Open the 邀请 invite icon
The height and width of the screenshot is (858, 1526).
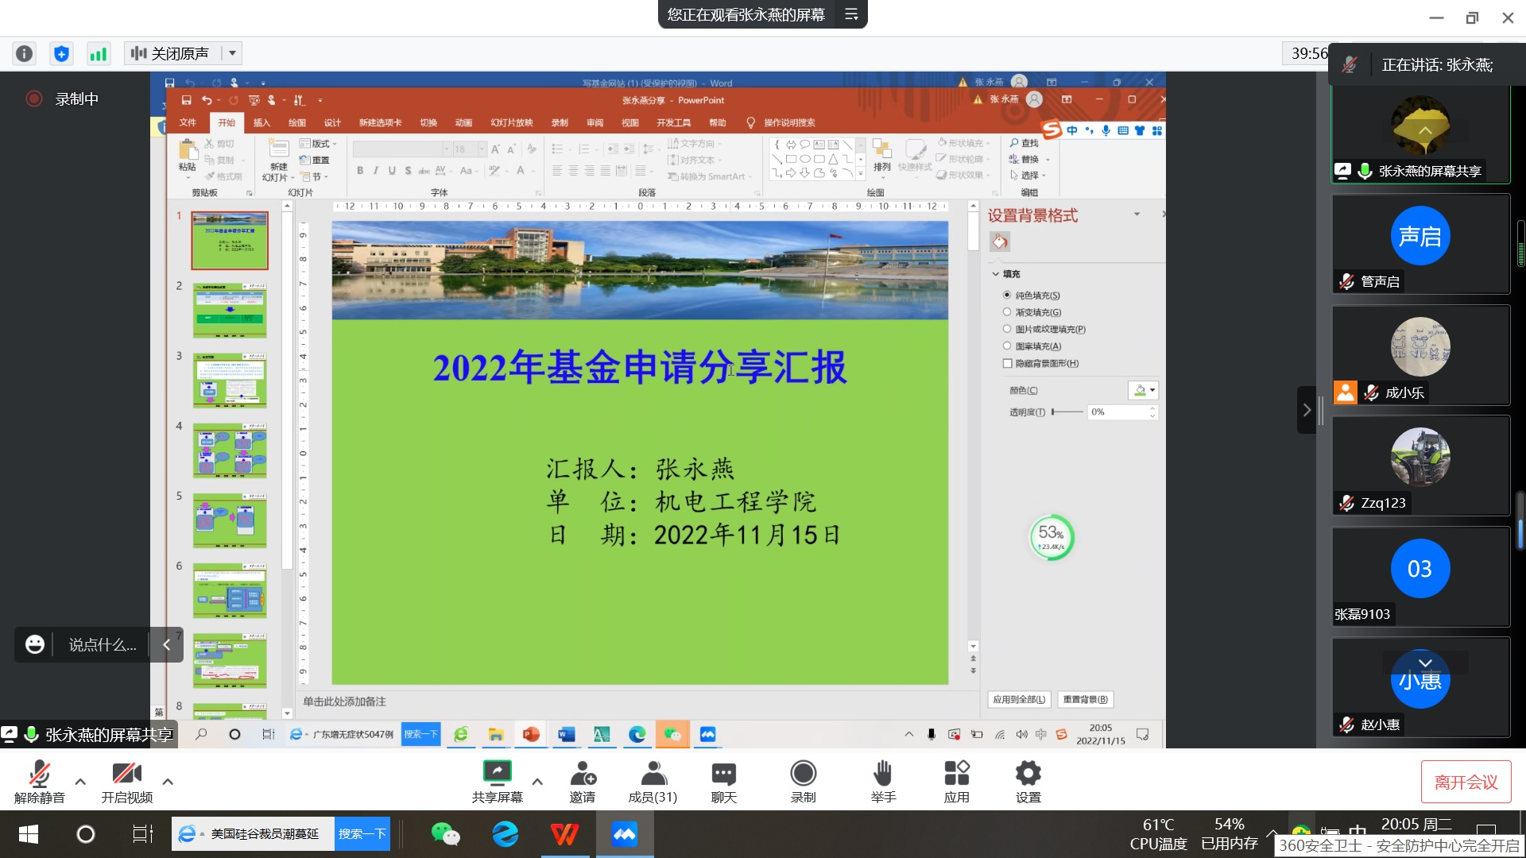pos(583,774)
